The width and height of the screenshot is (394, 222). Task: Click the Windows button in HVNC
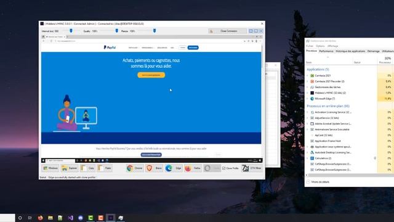coord(50,168)
